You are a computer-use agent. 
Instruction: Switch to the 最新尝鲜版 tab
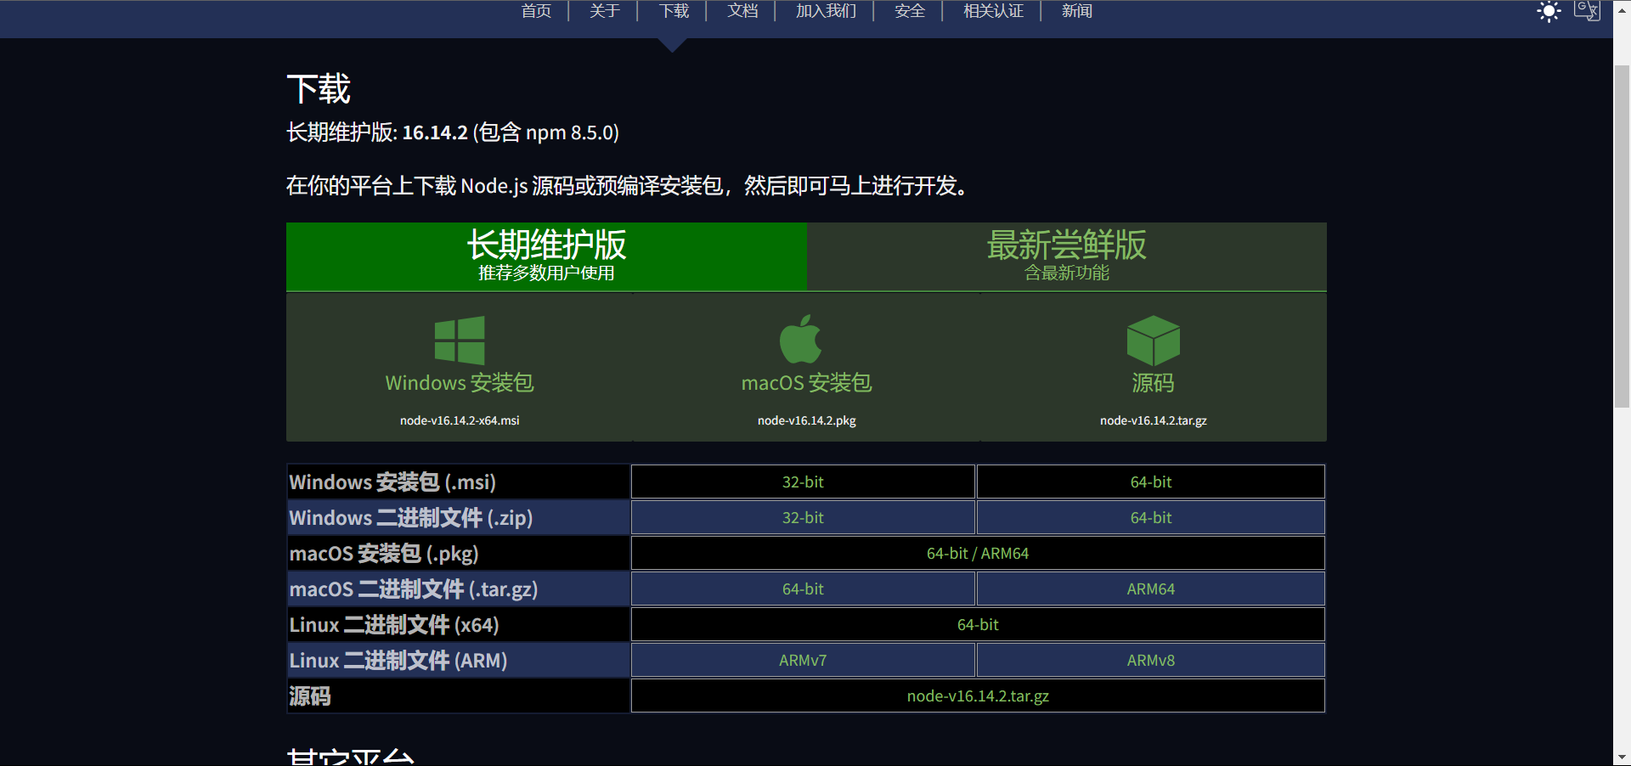tap(1067, 256)
